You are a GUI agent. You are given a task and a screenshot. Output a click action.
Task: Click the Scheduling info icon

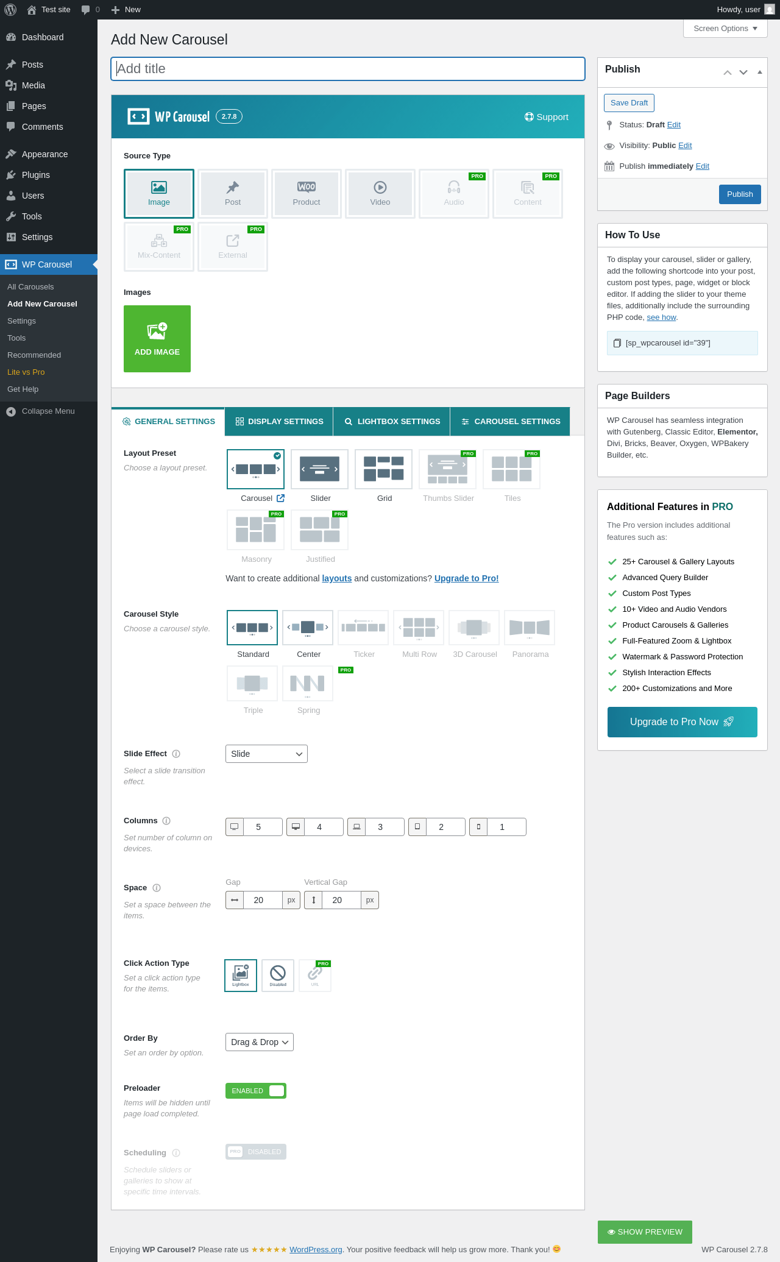point(176,1153)
